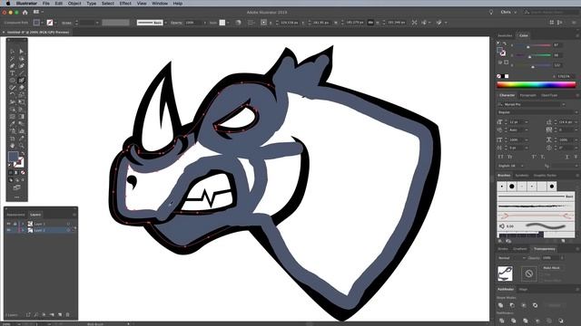581x326 pixels.
Task: Select the Hand tool
Action: click(12, 146)
